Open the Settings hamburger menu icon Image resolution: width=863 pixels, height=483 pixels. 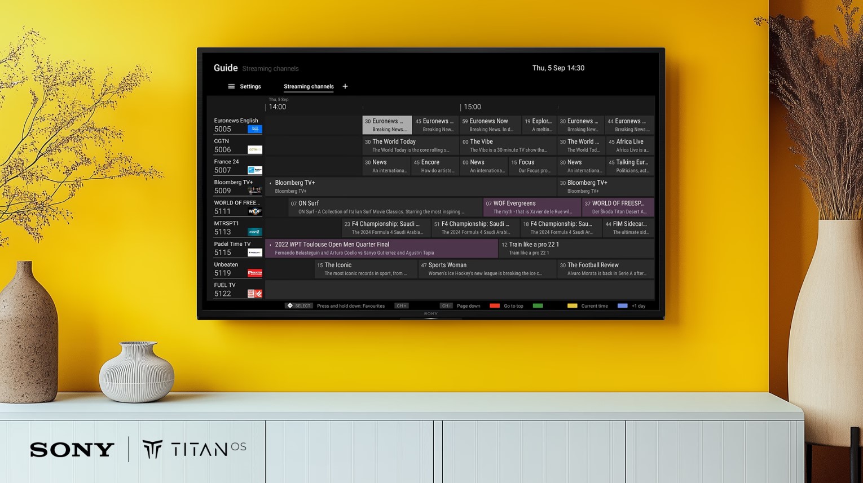(231, 86)
